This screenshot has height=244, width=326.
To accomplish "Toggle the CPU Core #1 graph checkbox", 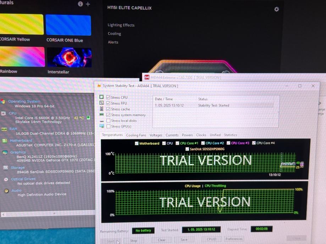I will 177,143.
